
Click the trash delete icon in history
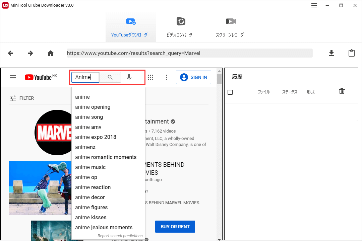pyautogui.click(x=342, y=91)
